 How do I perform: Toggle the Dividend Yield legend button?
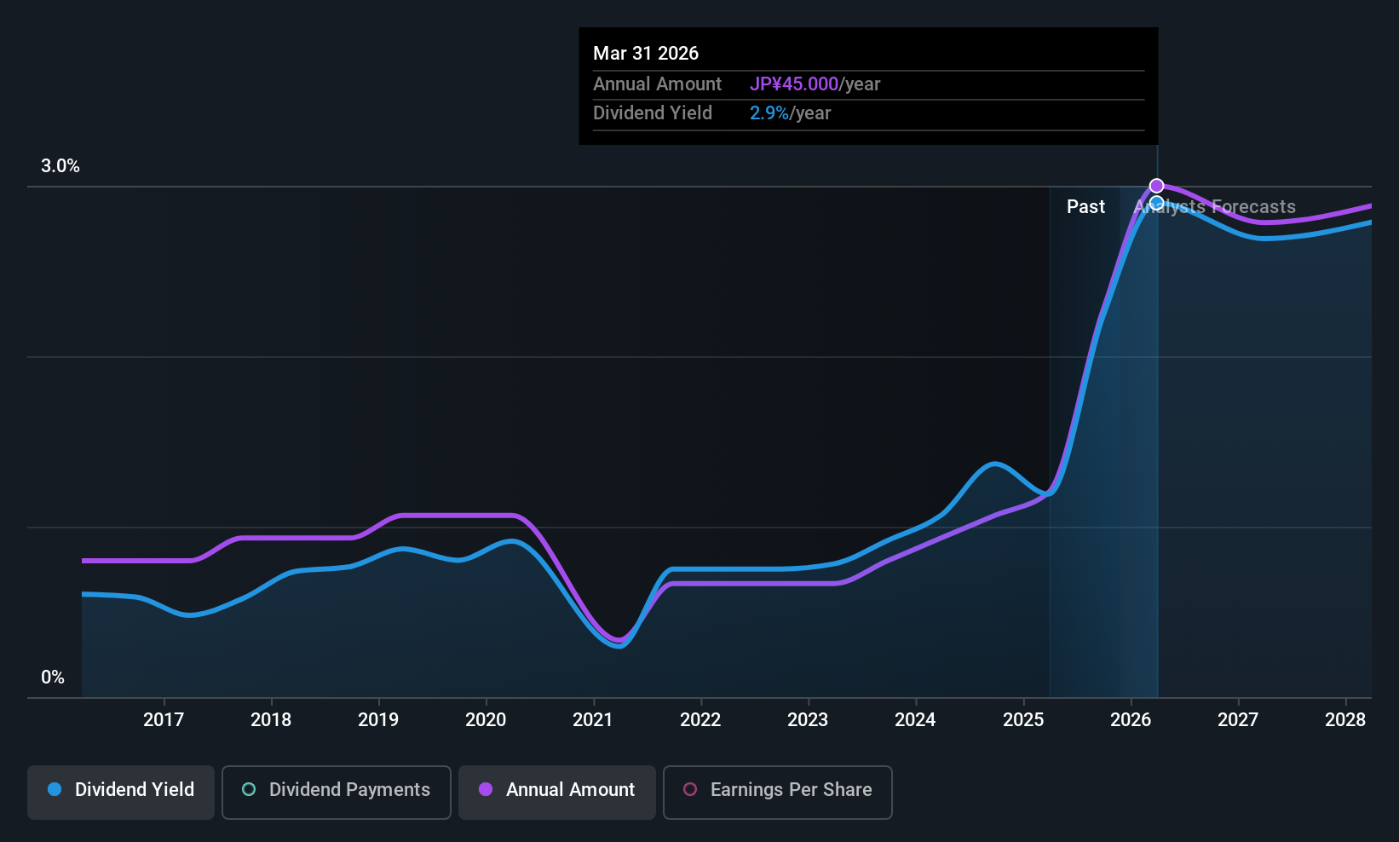(x=121, y=792)
